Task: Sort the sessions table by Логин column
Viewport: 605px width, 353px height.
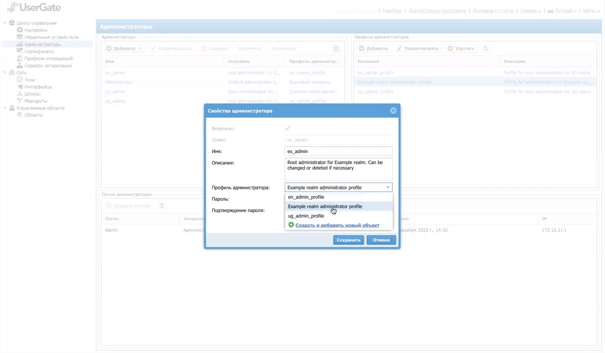Action: coord(140,219)
